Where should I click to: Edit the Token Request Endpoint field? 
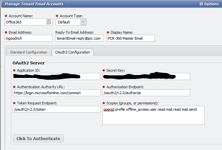point(56,109)
